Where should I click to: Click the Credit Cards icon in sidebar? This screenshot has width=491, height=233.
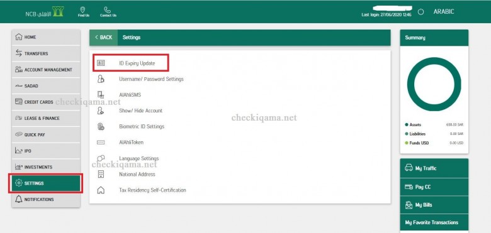[x=19, y=102]
